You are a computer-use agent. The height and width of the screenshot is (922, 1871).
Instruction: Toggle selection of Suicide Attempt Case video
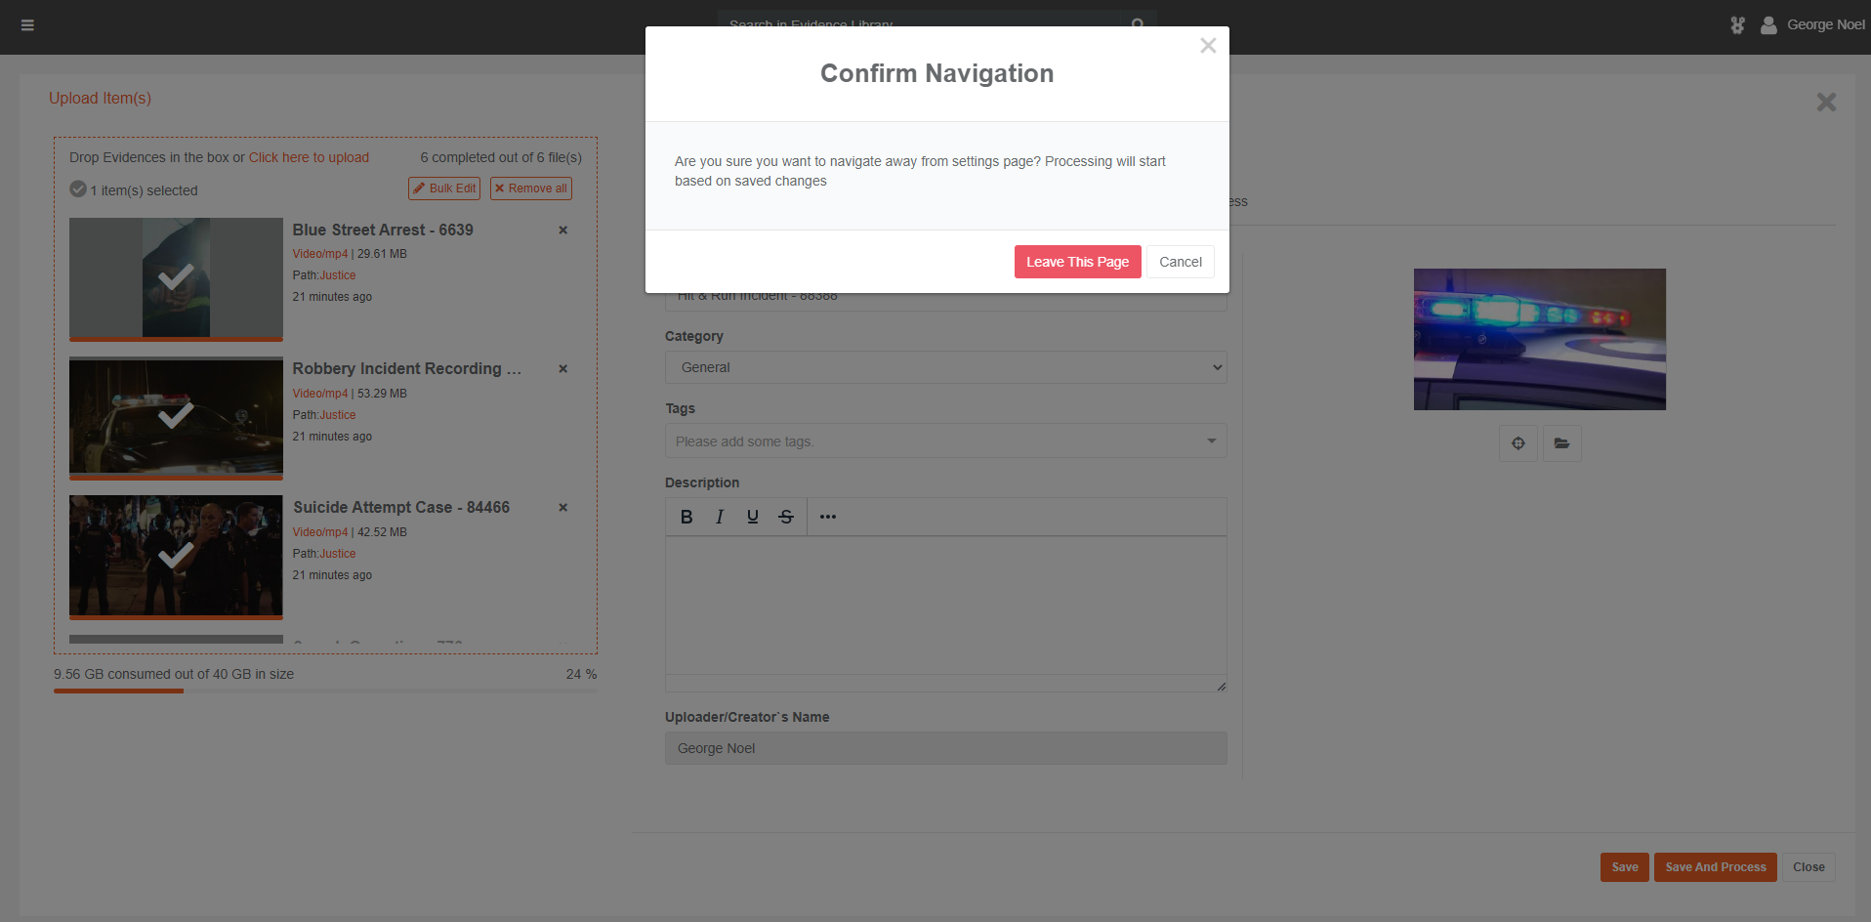pos(176,555)
